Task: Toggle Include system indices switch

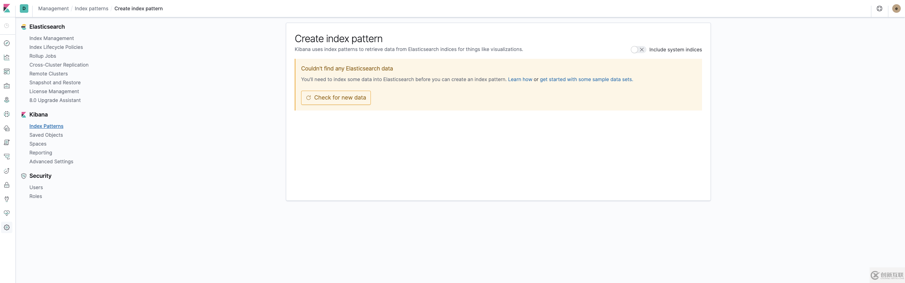Action: click(x=638, y=50)
